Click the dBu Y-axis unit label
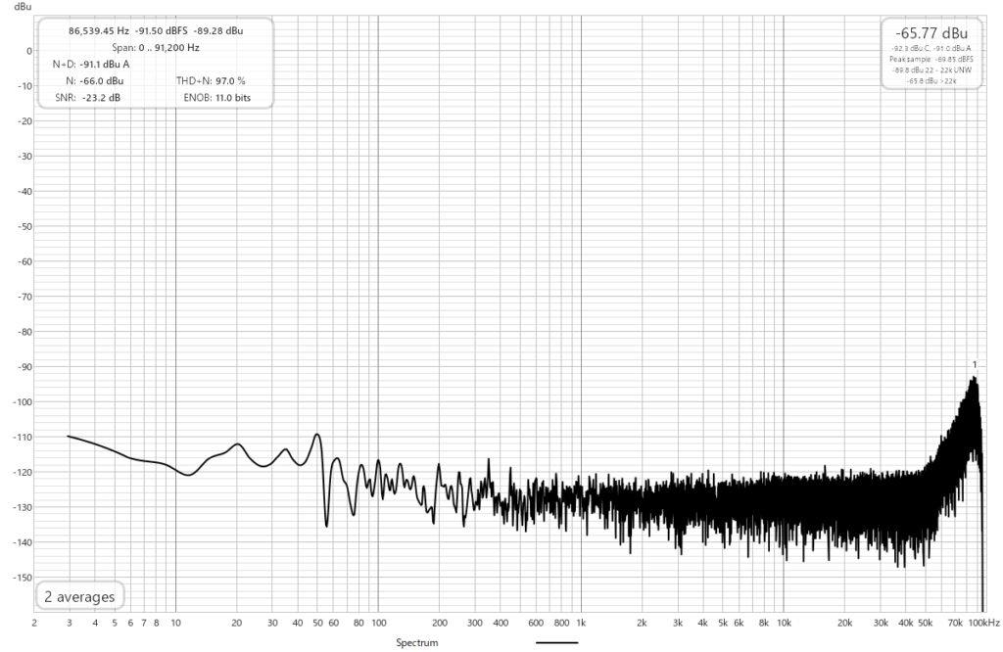Viewport: 1003px width, 652px height. (x=9, y=6)
